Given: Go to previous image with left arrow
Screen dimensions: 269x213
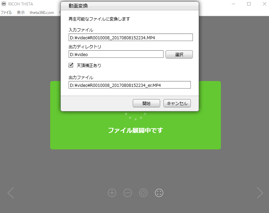Looking at the screenshot, I should 11,193.
